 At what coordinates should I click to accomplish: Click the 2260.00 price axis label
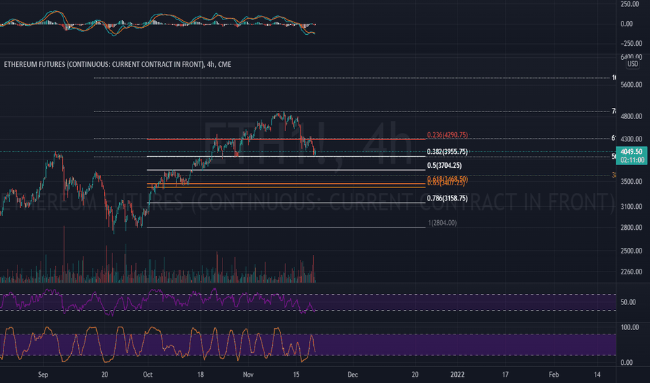click(x=631, y=272)
